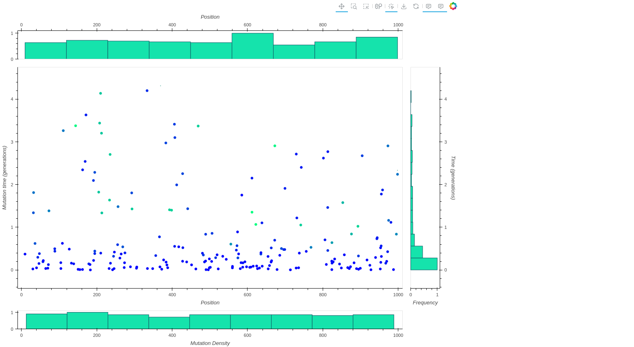Select the highest blue scatter point above 4
The image size is (634, 347).
(x=147, y=91)
